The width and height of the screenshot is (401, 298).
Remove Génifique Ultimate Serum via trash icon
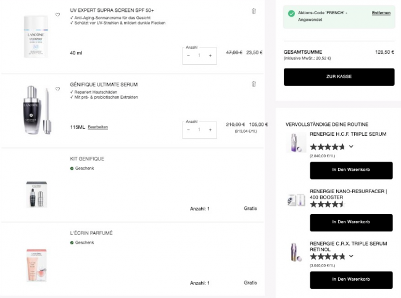coord(254,84)
